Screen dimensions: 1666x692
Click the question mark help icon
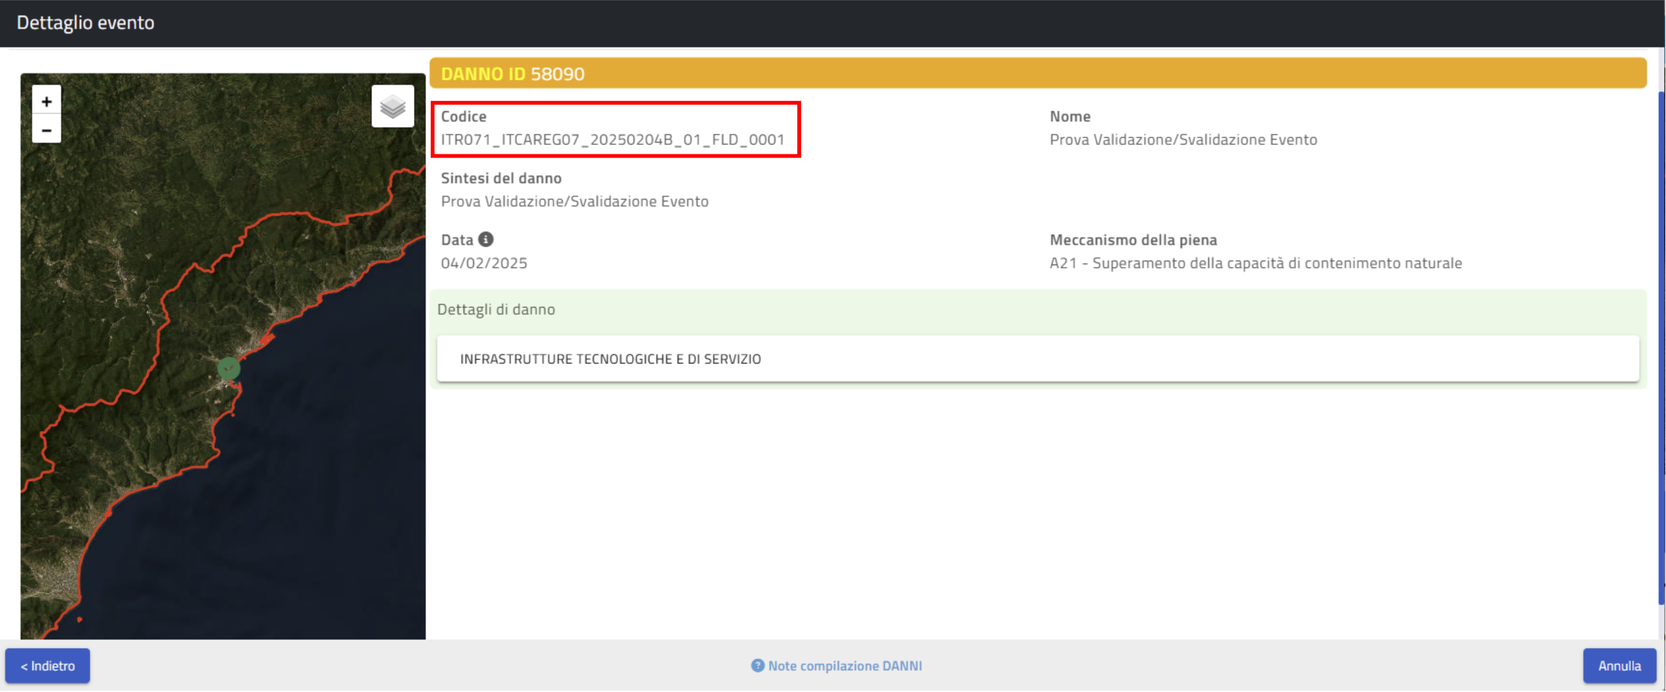pos(757,666)
